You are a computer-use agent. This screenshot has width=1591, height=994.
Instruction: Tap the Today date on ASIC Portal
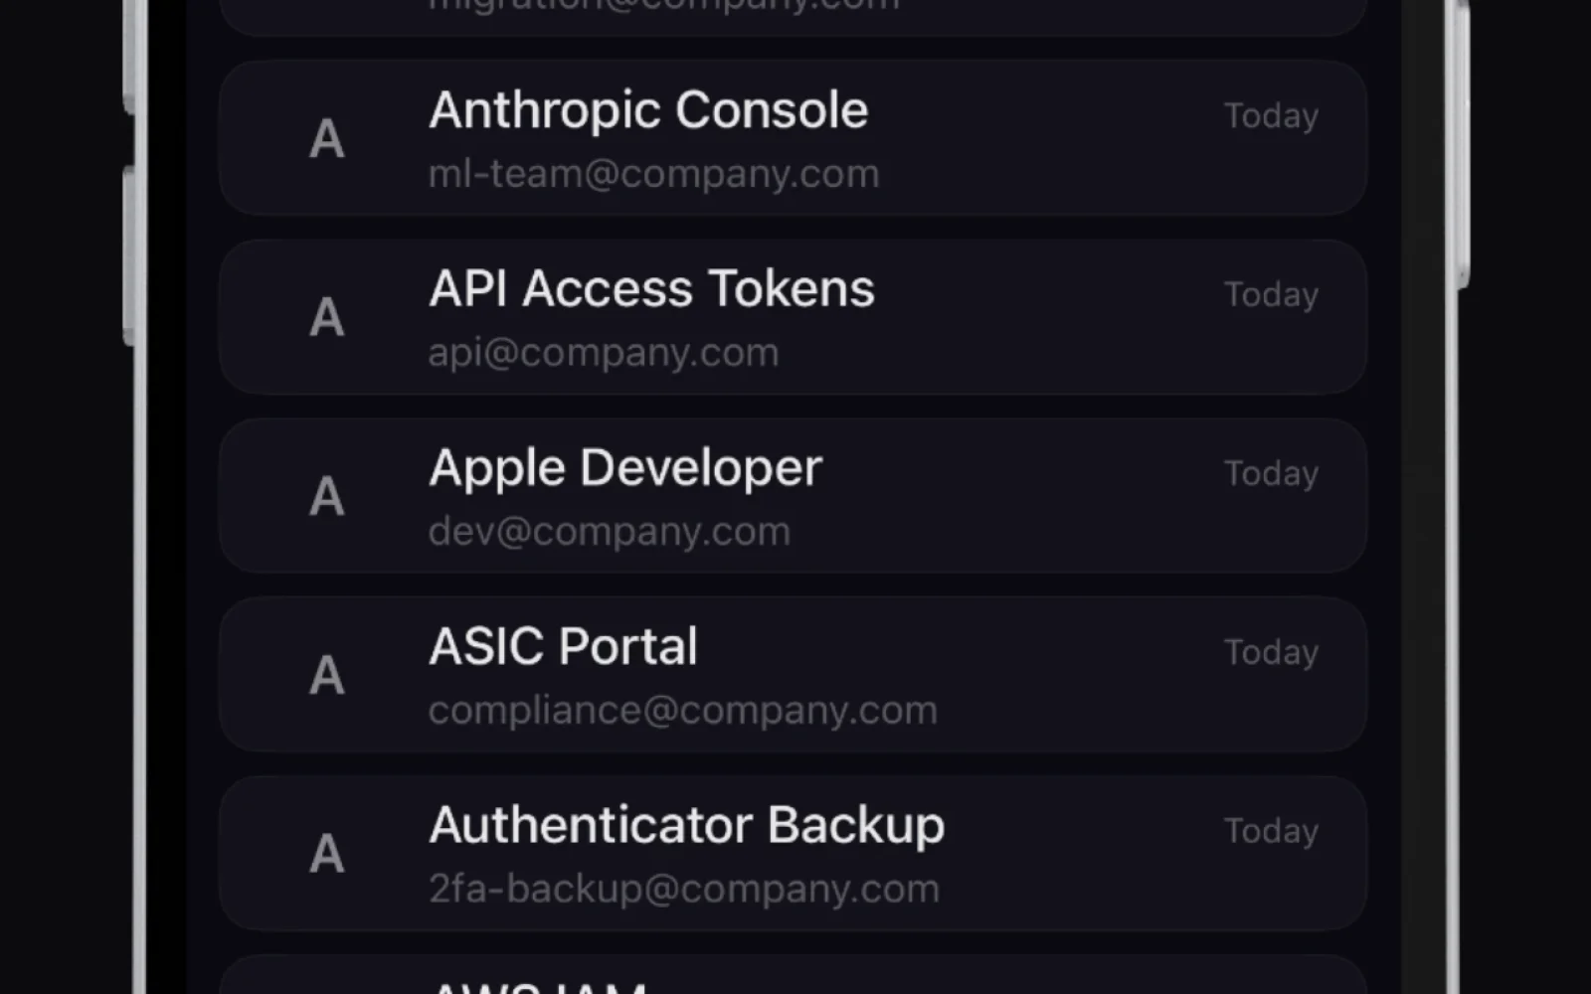(1271, 653)
